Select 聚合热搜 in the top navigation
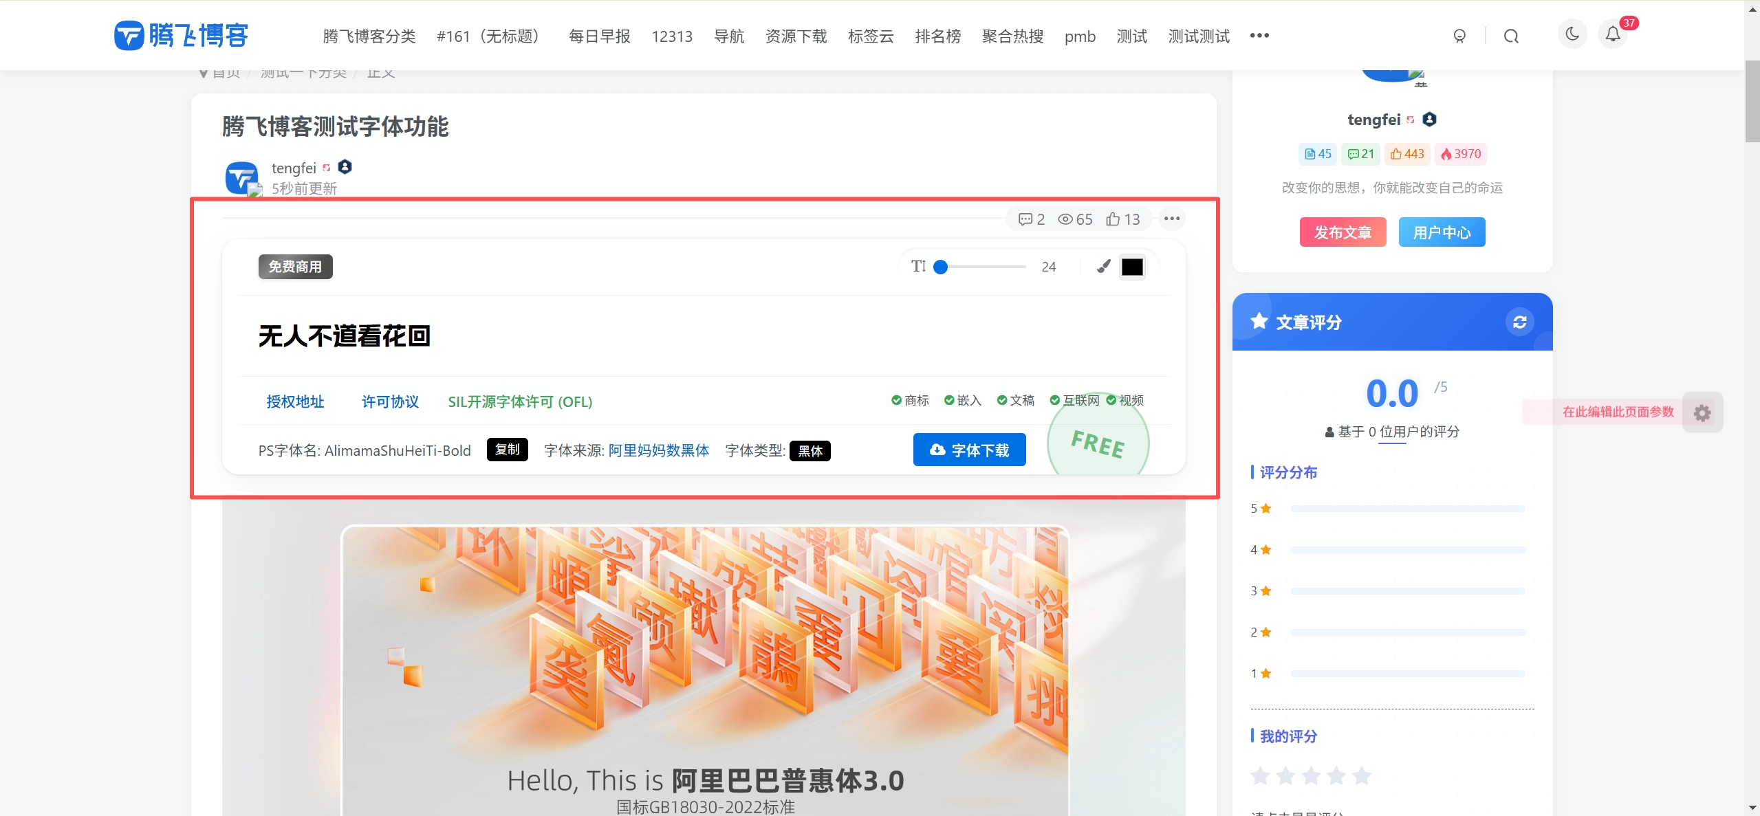1760x816 pixels. pyautogui.click(x=1012, y=36)
